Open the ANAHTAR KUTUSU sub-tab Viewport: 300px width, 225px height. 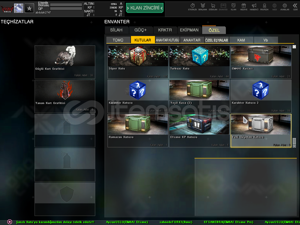coord(167,40)
